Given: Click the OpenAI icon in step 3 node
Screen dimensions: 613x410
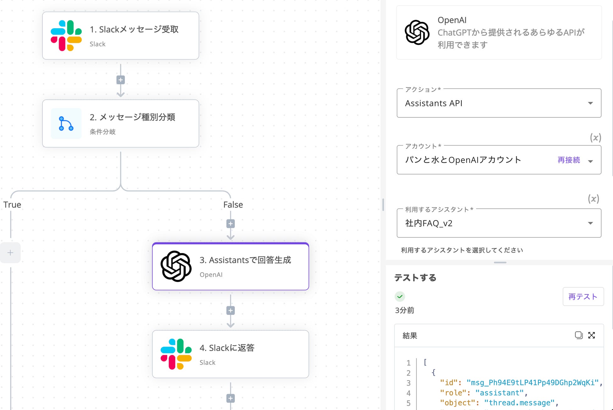Looking at the screenshot, I should tap(176, 266).
